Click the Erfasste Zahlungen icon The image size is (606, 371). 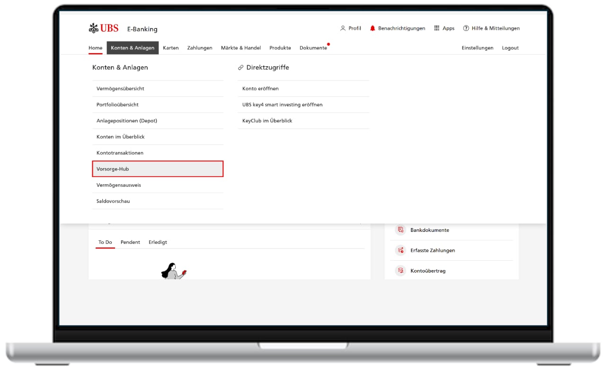click(x=401, y=250)
